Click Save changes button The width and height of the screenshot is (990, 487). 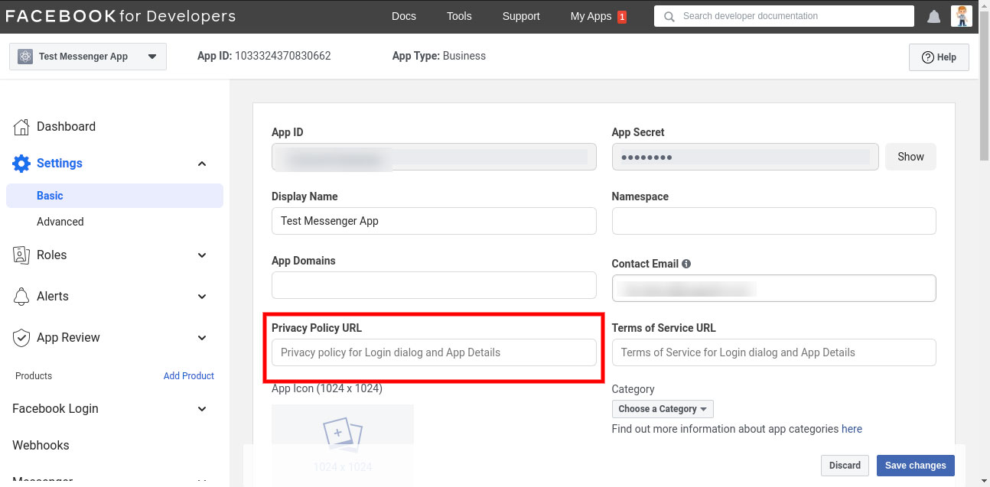916,465
